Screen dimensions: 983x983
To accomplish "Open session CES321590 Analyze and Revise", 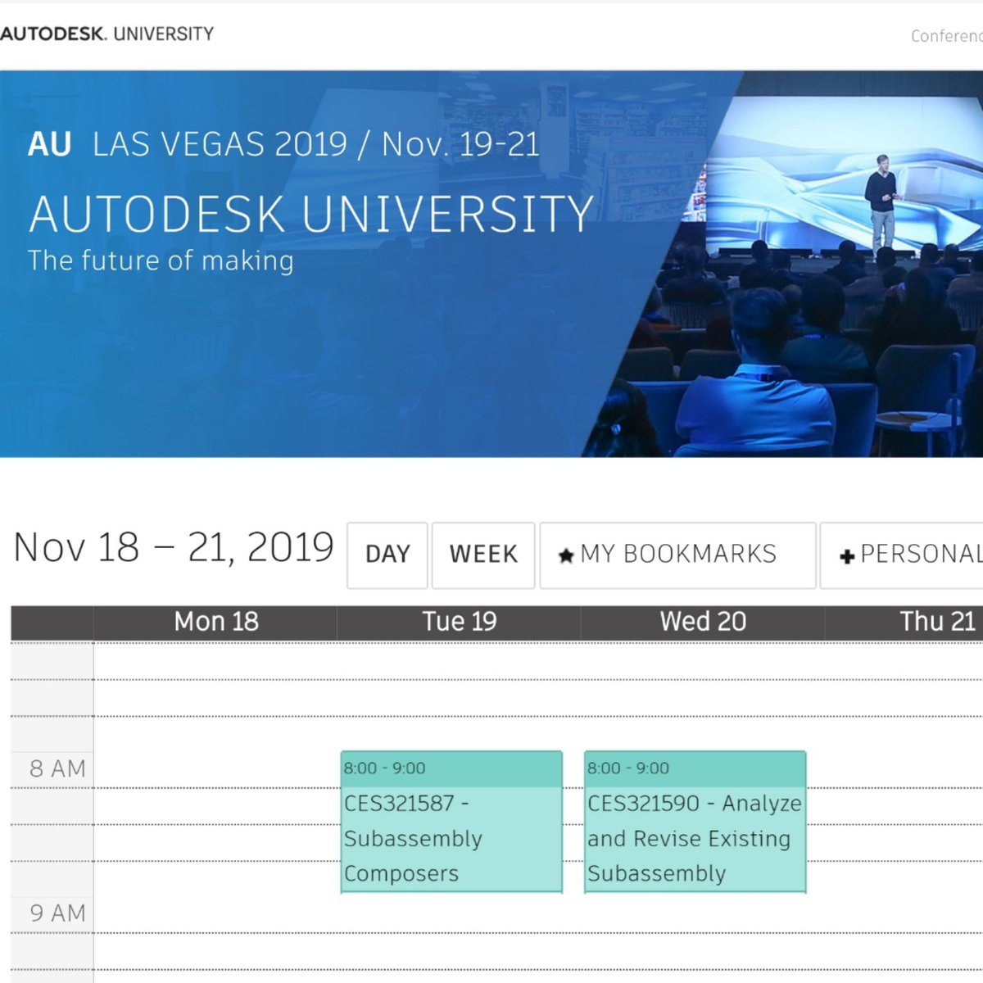I will [x=695, y=822].
